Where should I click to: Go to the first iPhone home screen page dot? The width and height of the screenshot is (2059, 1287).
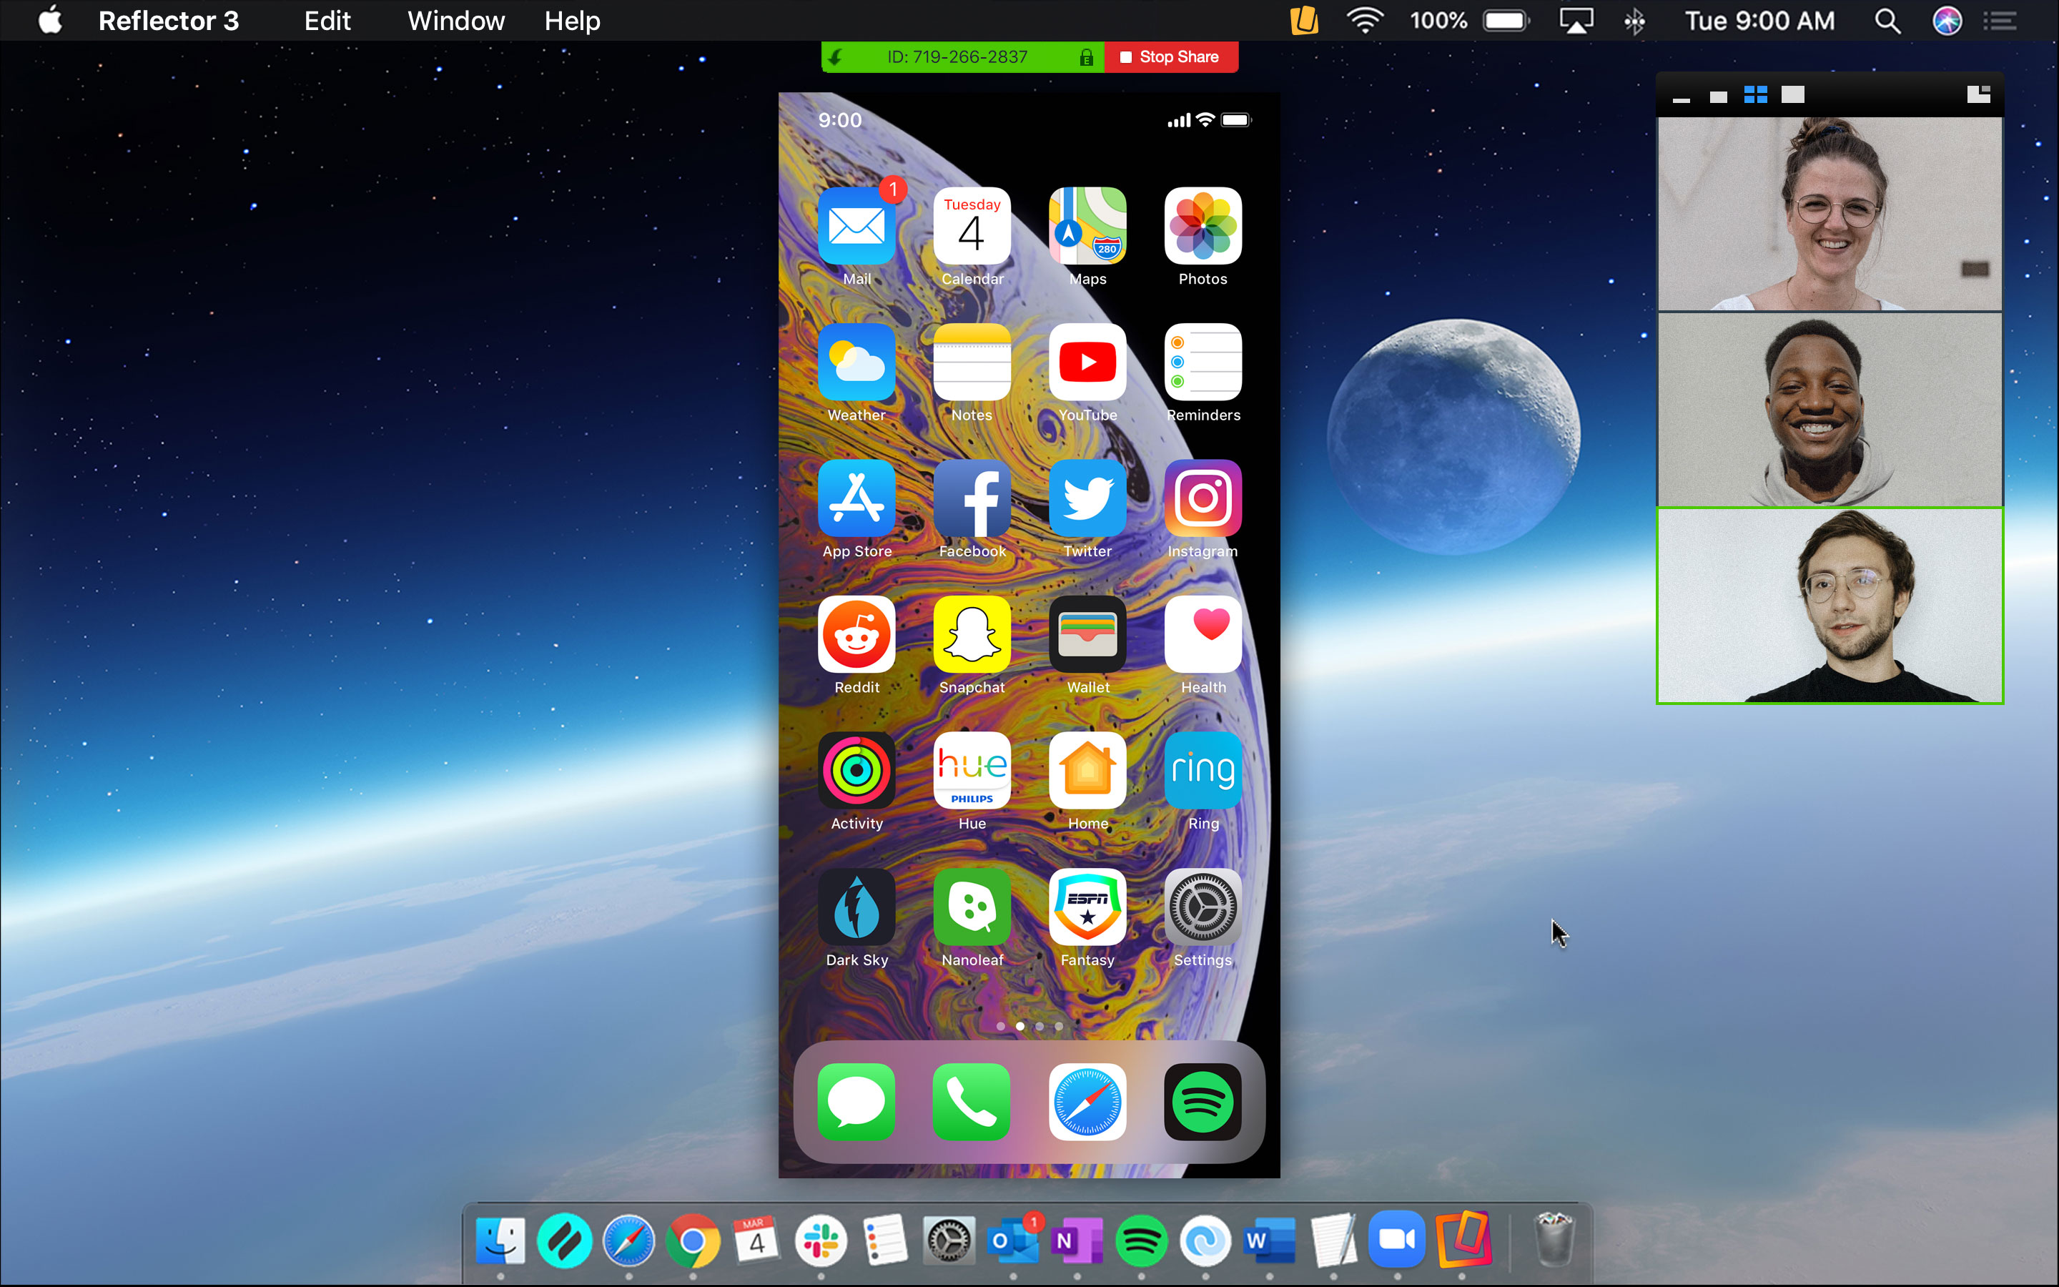pyautogui.click(x=1001, y=1027)
